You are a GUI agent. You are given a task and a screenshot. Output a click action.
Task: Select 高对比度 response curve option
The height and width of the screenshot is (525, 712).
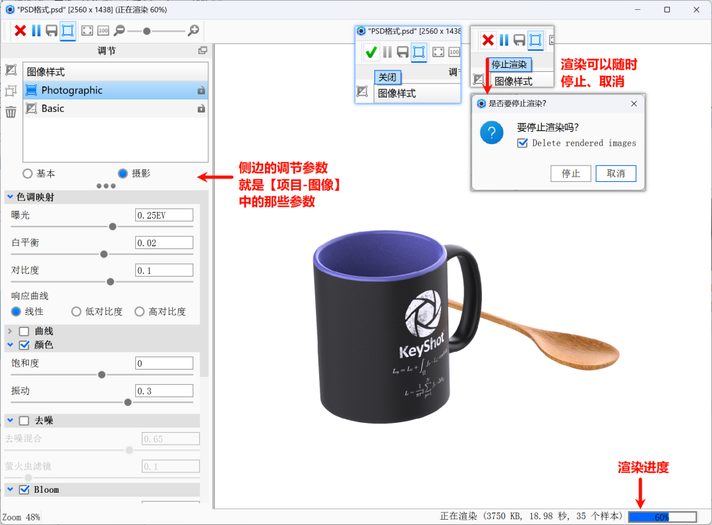(x=139, y=312)
